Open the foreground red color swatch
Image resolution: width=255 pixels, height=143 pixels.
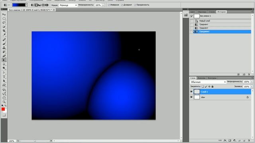coord(3,109)
